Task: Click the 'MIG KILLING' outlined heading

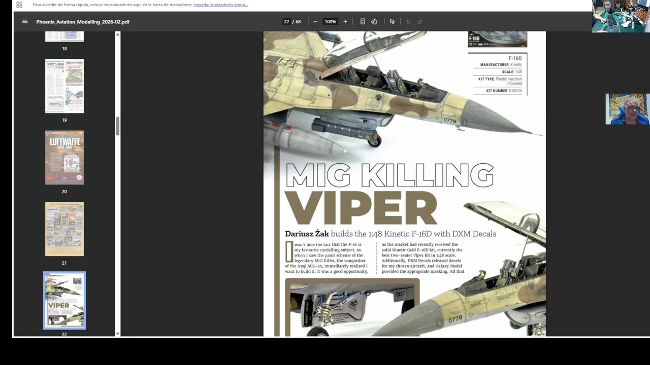Action: (x=389, y=175)
